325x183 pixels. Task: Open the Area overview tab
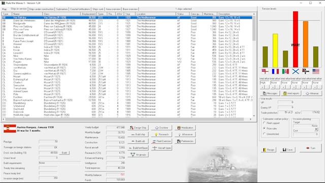(x=113, y=9)
